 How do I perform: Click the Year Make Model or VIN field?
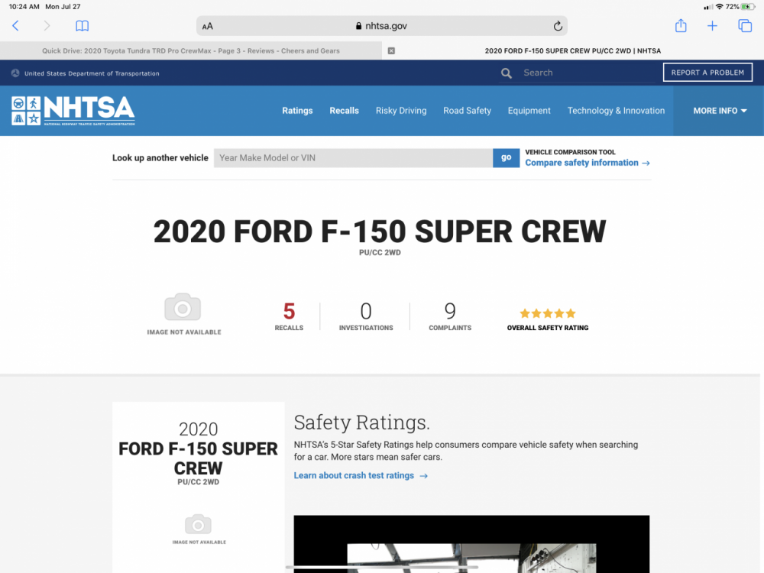point(353,158)
